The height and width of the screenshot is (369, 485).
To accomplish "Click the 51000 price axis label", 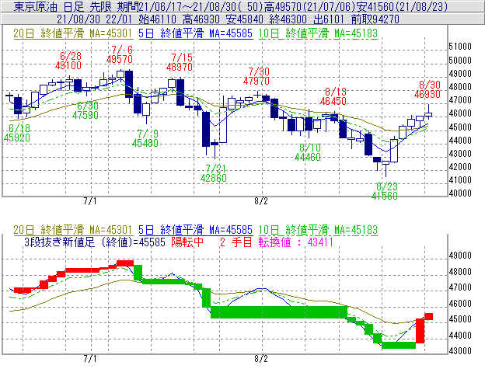I will 460,47.
